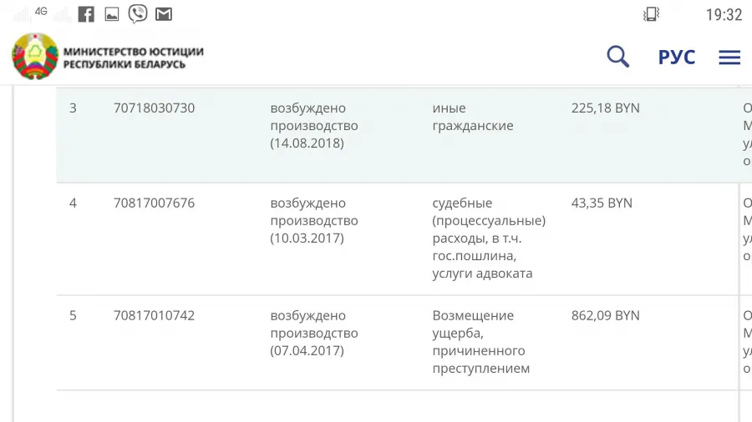Tap the Viber notification icon
This screenshot has height=422, width=752.
(138, 14)
